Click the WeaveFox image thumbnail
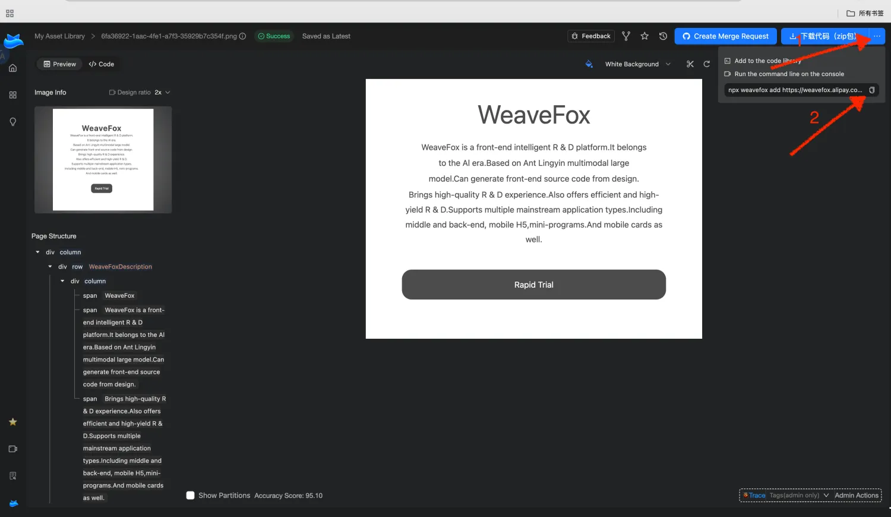This screenshot has width=891, height=517. pyautogui.click(x=103, y=160)
